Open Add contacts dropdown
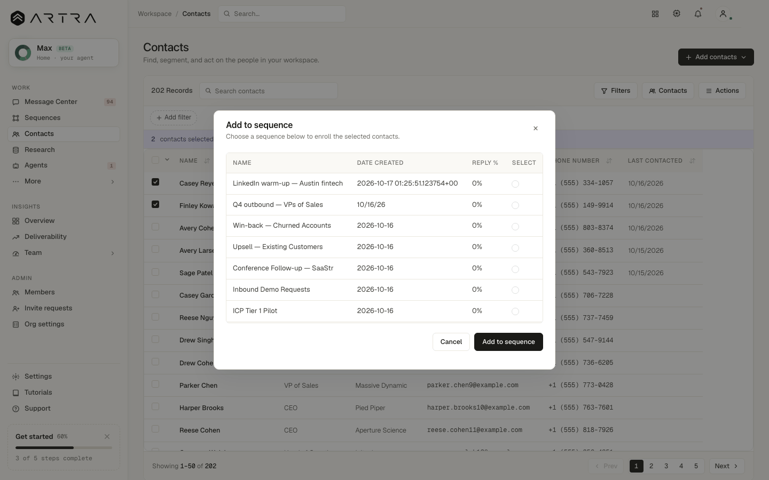769x480 pixels. click(x=716, y=57)
